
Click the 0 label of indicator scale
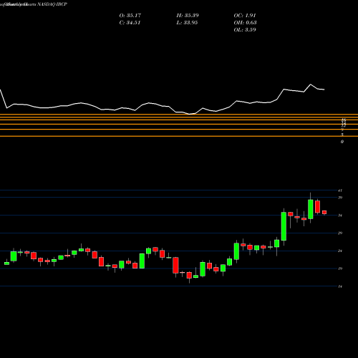click(x=342, y=142)
